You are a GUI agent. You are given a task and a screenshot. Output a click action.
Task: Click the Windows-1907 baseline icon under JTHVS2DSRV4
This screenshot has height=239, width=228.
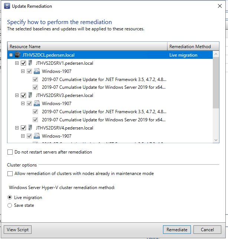pyautogui.click(x=37, y=136)
